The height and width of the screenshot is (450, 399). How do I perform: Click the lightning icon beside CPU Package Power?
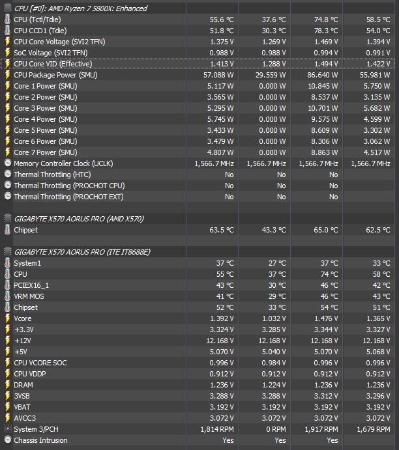pyautogui.click(x=7, y=75)
